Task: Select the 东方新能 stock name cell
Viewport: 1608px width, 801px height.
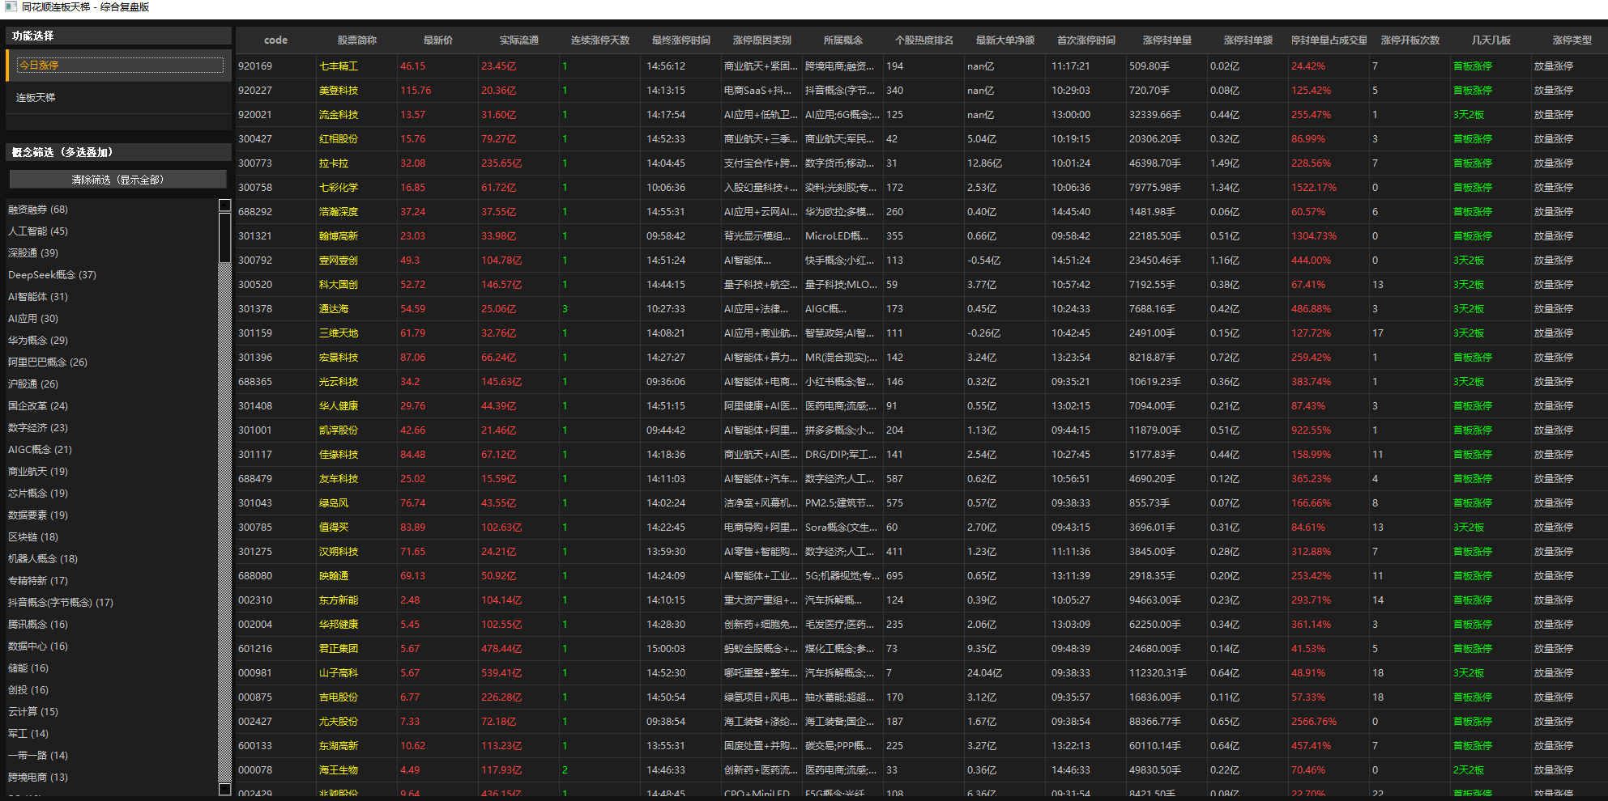Action: point(339,600)
